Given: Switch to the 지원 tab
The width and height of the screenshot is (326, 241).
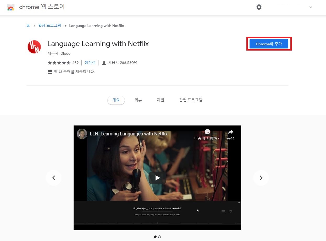Looking at the screenshot, I should 161,100.
